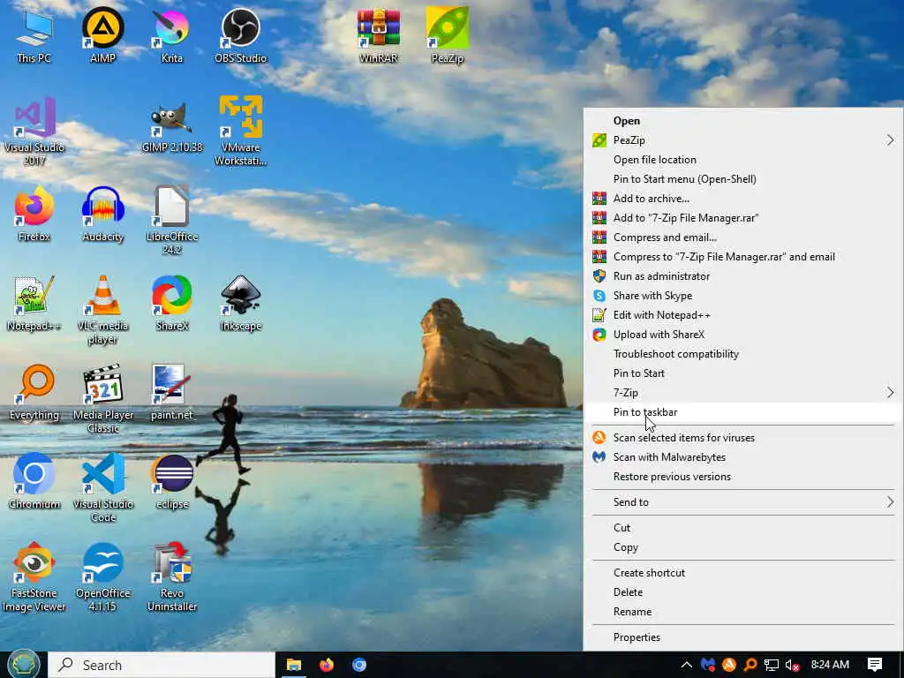Choose Run as administrator
The width and height of the screenshot is (904, 678).
point(743,276)
